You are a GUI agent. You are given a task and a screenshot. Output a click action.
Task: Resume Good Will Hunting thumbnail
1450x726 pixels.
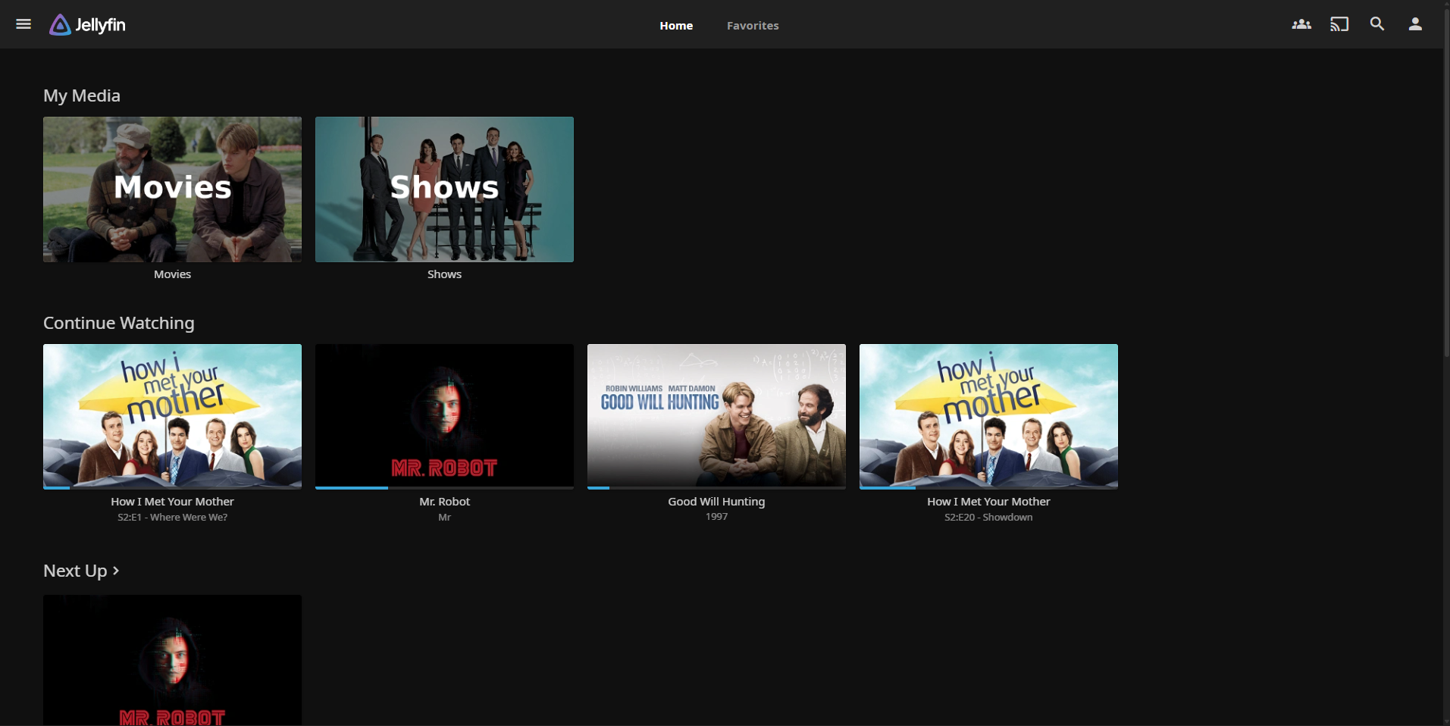coord(716,415)
